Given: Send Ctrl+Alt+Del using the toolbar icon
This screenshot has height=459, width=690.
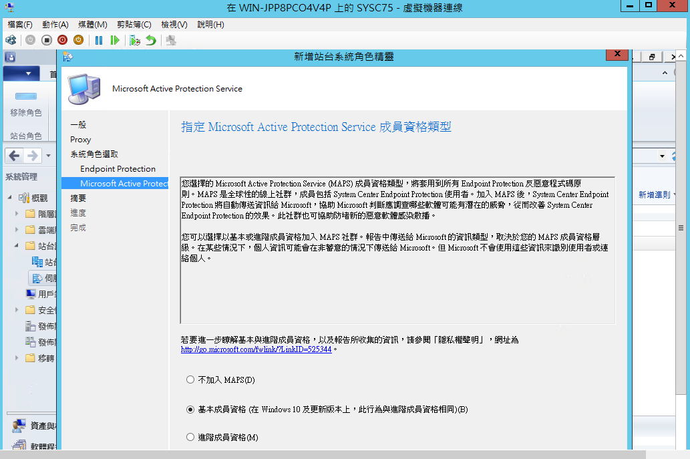Looking at the screenshot, I should [x=11, y=41].
